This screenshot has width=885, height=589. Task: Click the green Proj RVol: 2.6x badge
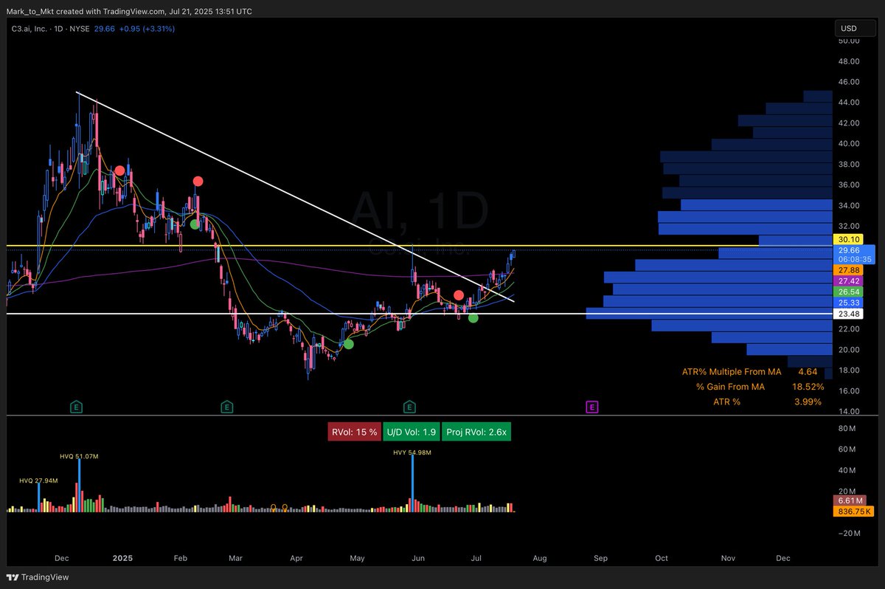[476, 432]
